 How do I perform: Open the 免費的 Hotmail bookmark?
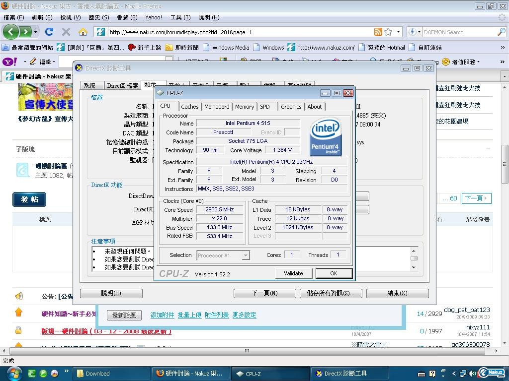tap(382, 47)
